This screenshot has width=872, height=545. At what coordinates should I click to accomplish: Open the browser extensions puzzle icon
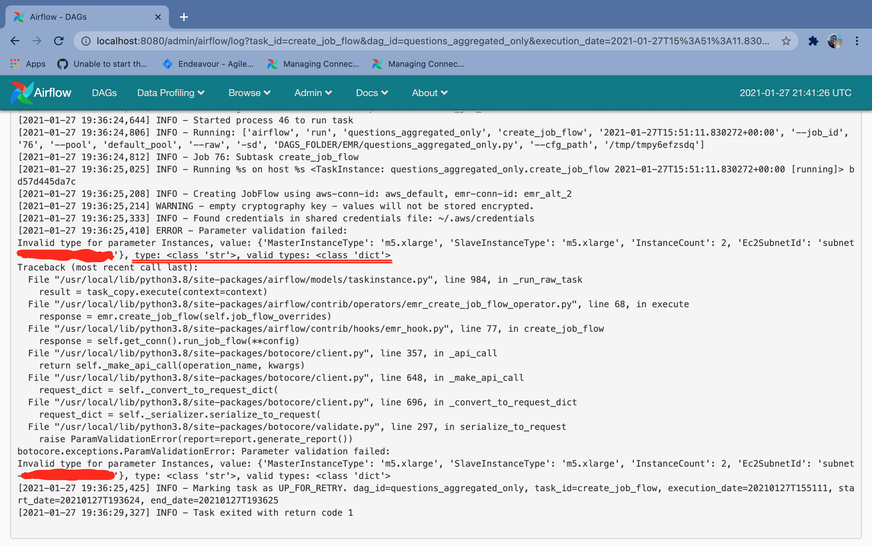point(813,41)
